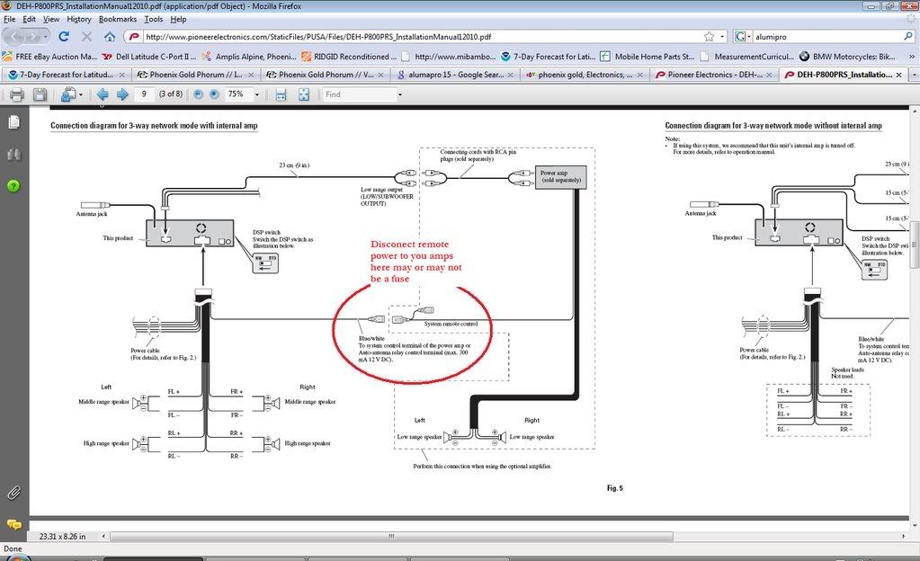Screen dimensions: 920x561
Task: Open the collaborate tool dropdown arrow
Action: 80,94
